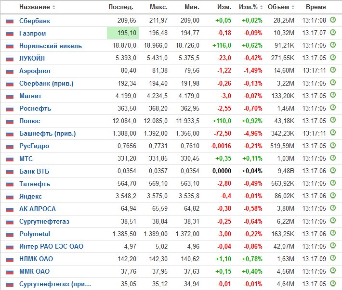Click the clock icon in Аэрофлот row

[x=333, y=70]
